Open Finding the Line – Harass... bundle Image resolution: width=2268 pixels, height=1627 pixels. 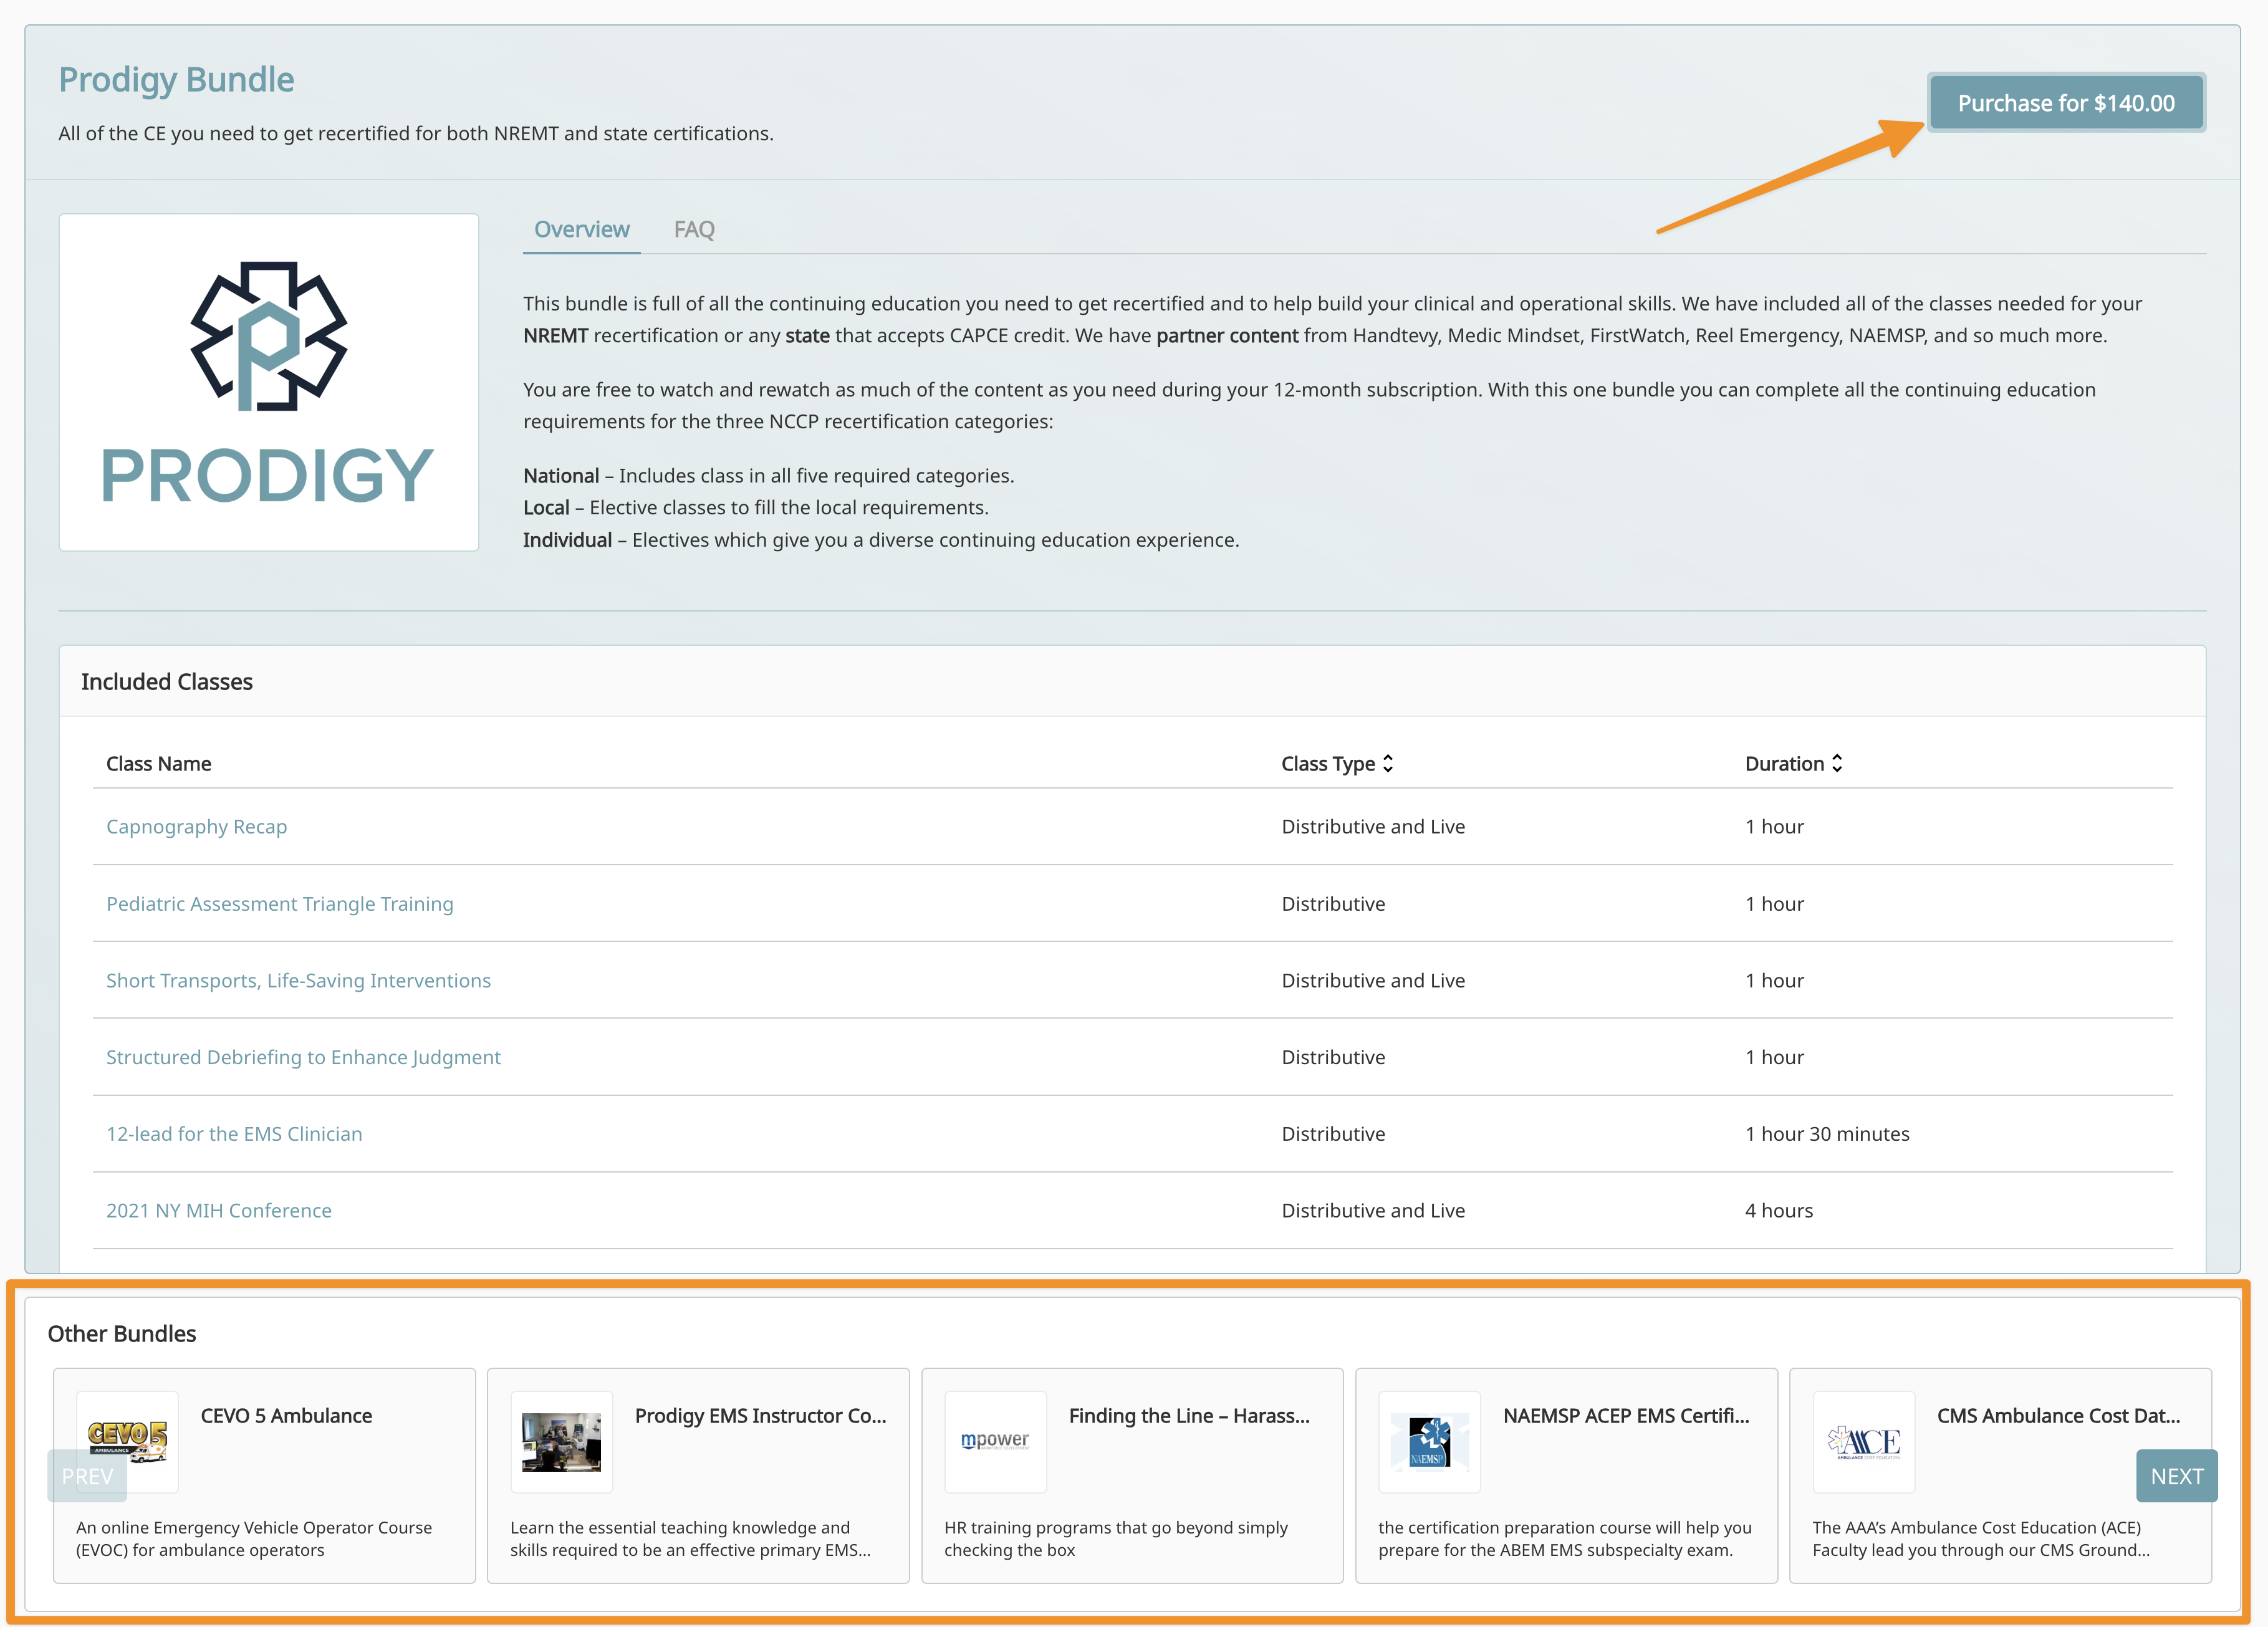1189,1416
